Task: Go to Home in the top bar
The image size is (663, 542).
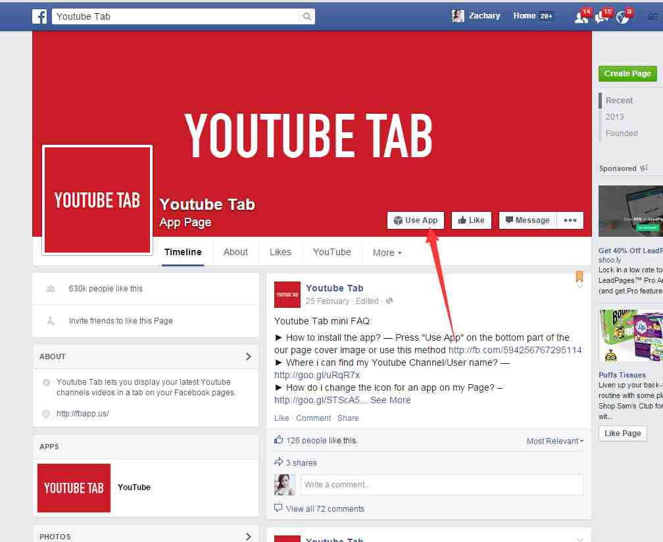Action: click(524, 16)
